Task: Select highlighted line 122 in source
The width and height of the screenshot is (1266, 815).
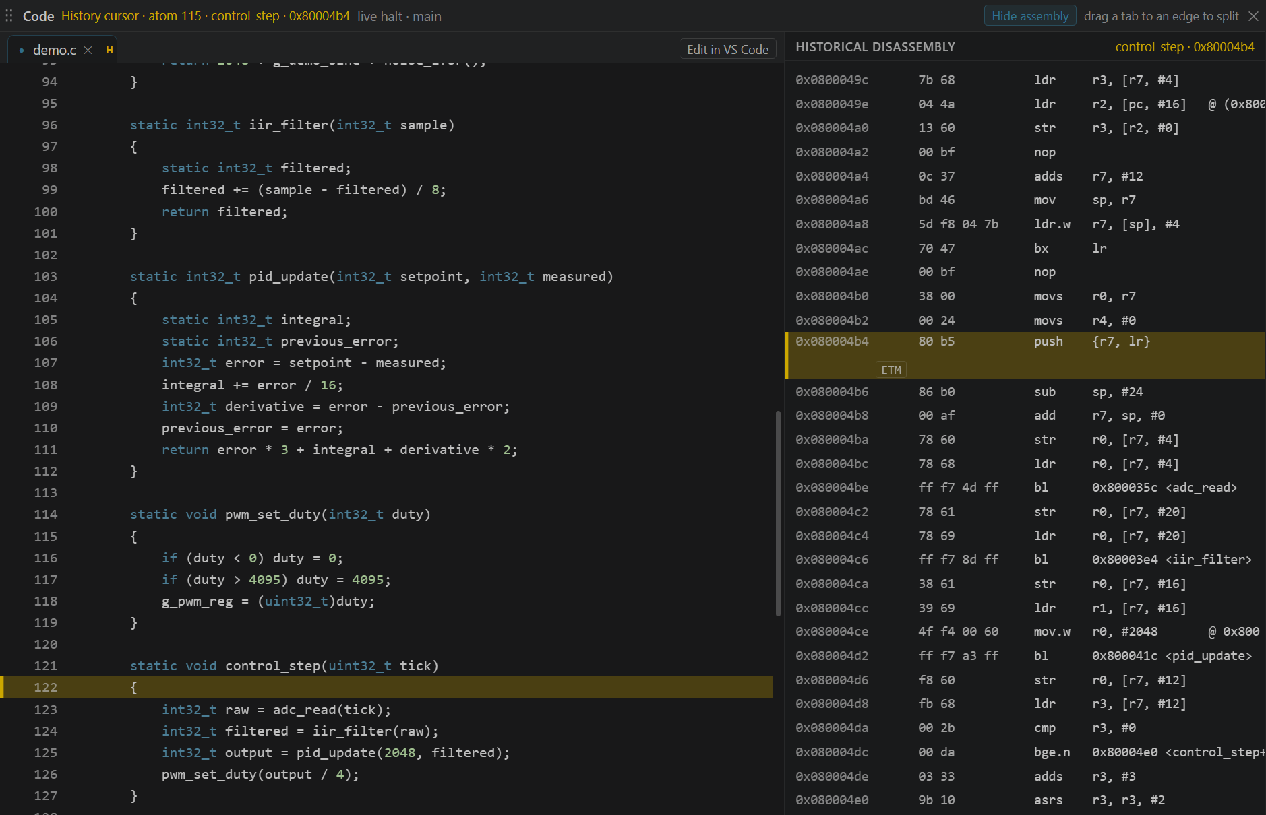Action: (386, 687)
